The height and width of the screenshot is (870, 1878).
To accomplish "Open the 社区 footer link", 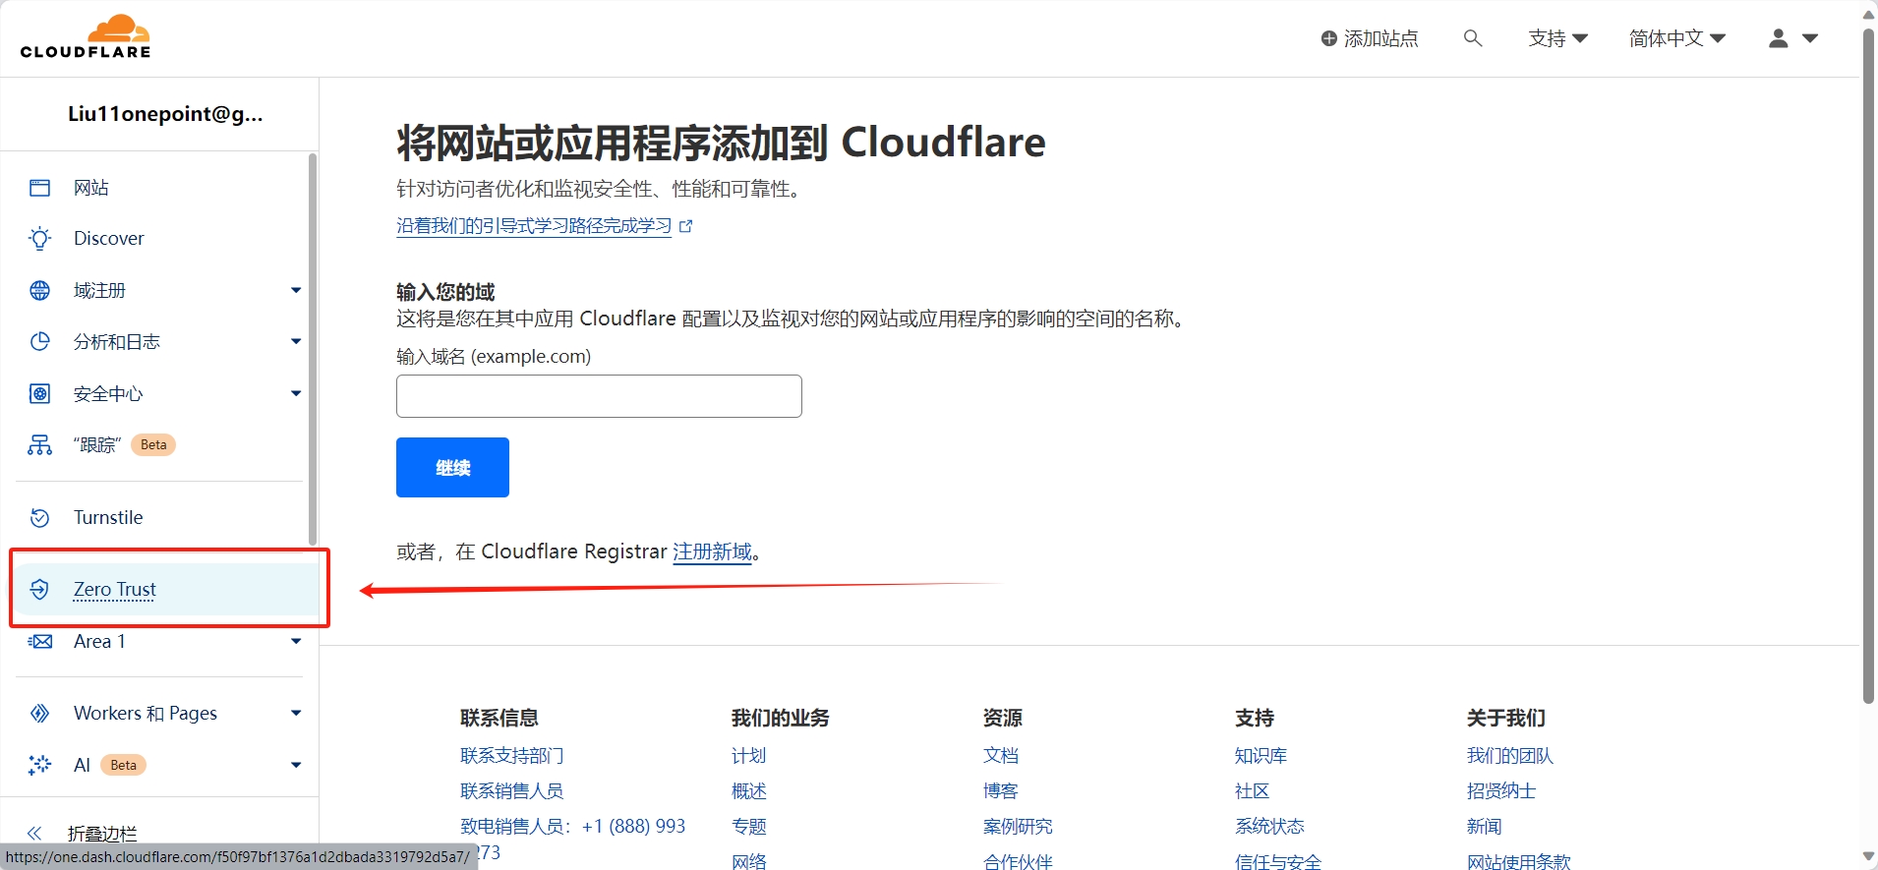I will click(x=1252, y=791).
